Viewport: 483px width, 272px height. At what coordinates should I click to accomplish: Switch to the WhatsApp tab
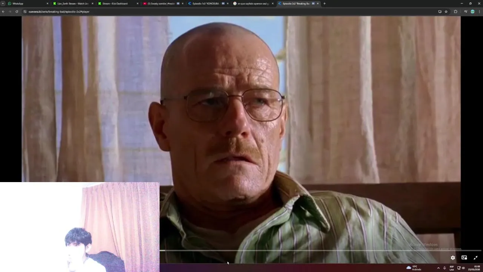[x=27, y=3]
